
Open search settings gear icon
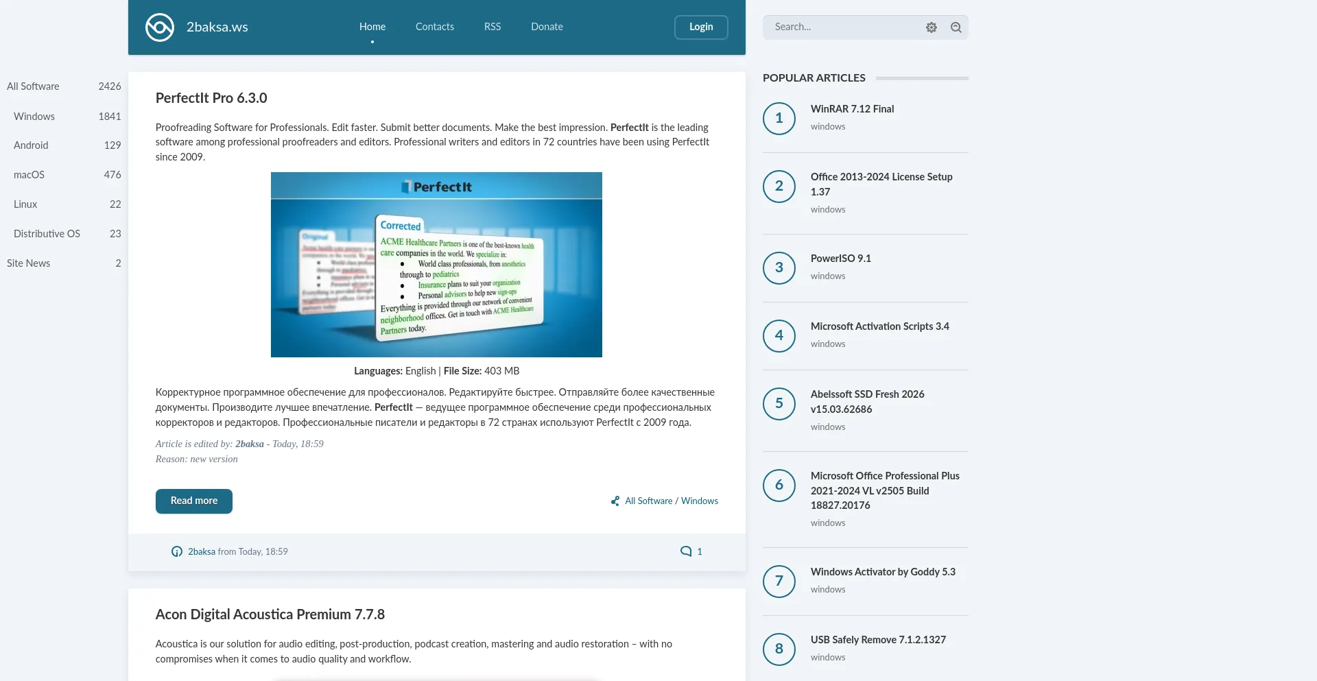click(x=931, y=27)
